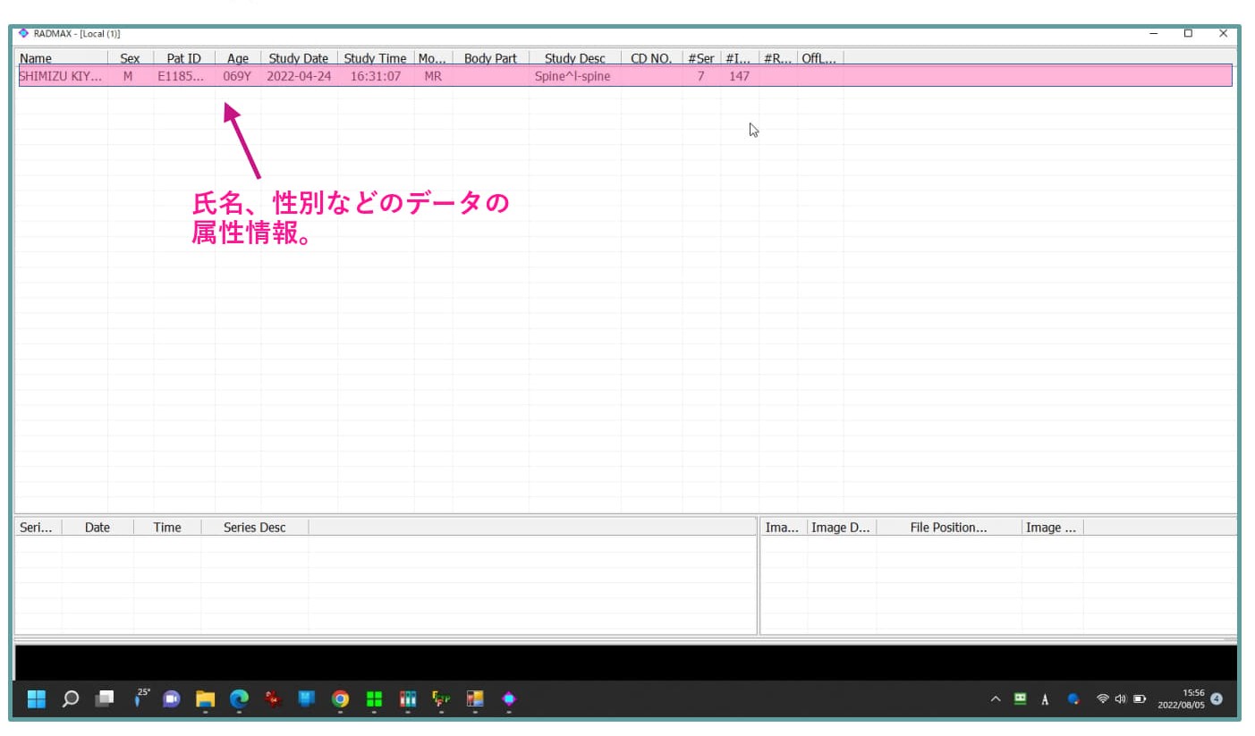
Task: Click the Windows Start button
Action: (37, 698)
